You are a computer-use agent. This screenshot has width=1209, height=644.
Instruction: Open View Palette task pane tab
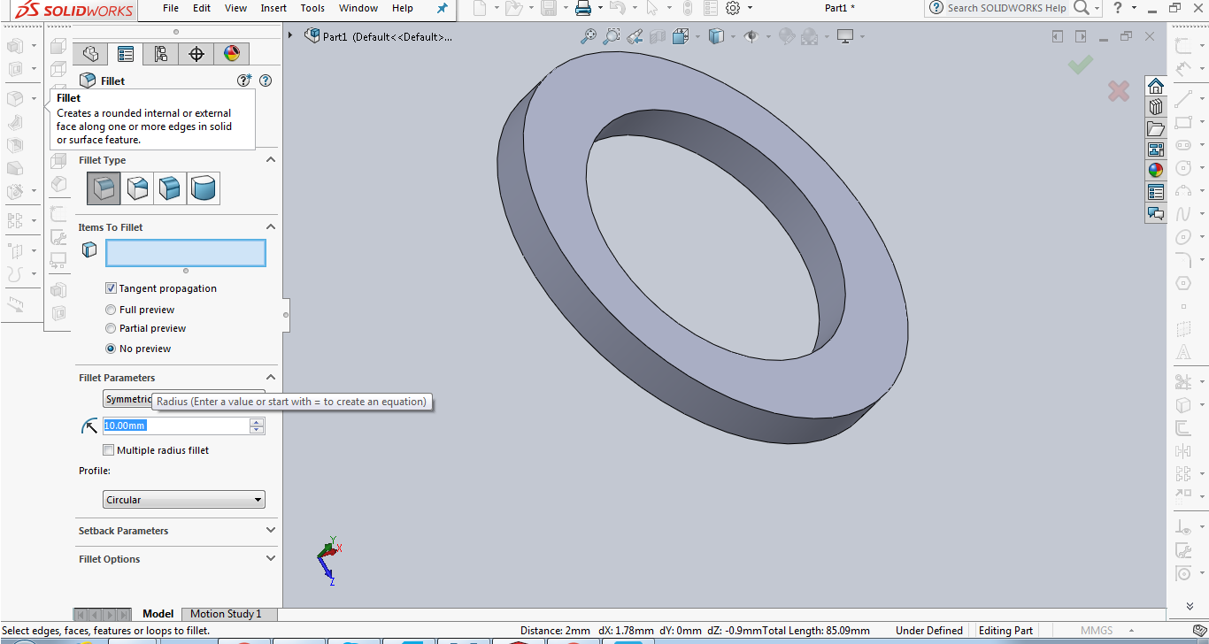click(x=1155, y=149)
